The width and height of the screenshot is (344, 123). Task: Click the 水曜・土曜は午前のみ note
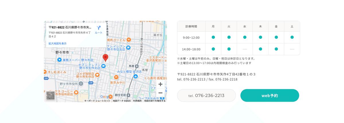point(216,59)
